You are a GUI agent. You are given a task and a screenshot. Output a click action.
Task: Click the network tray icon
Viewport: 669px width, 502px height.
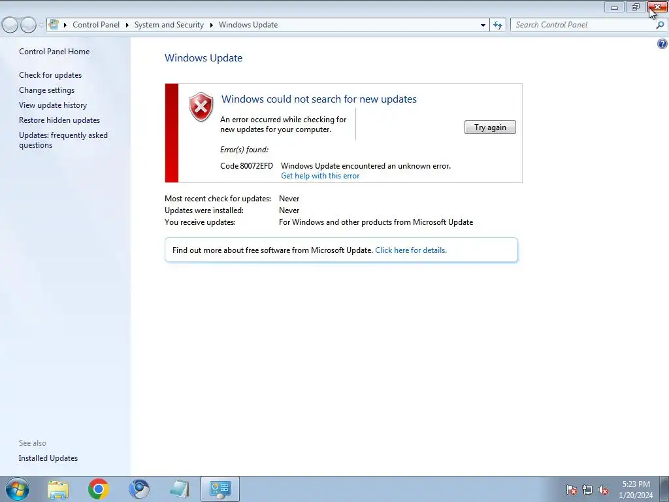pyautogui.click(x=587, y=490)
